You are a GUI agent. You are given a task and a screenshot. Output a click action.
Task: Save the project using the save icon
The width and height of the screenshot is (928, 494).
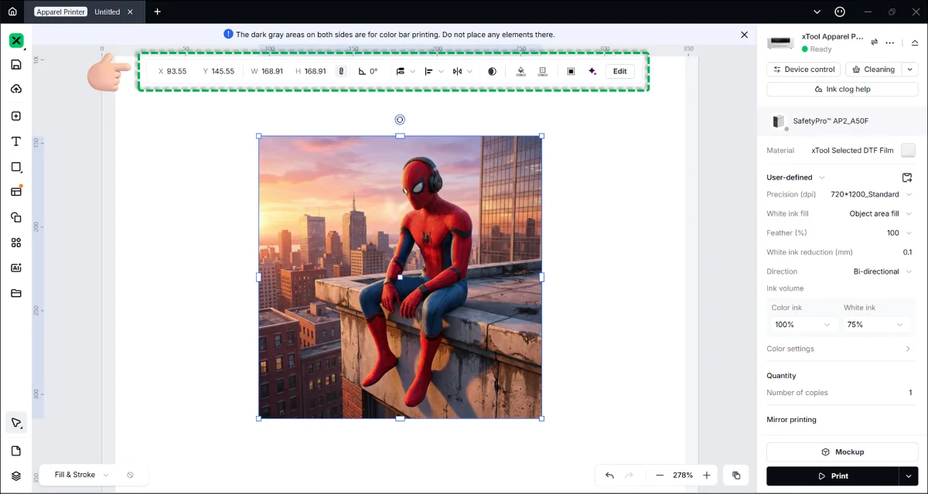[16, 65]
